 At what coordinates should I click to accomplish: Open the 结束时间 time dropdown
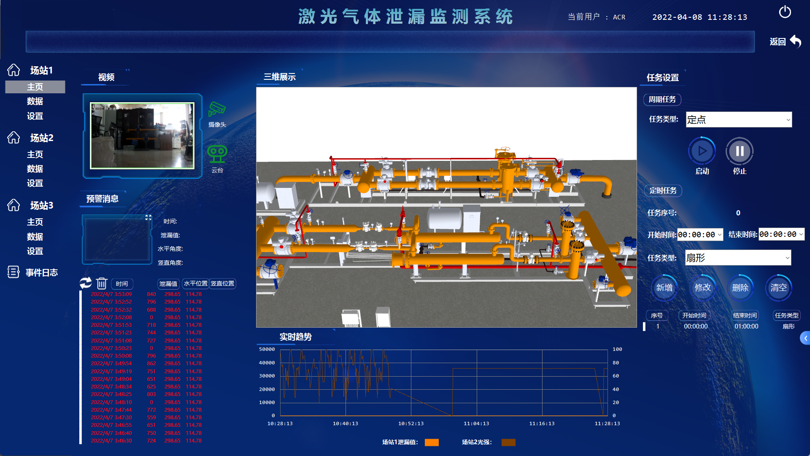782,234
